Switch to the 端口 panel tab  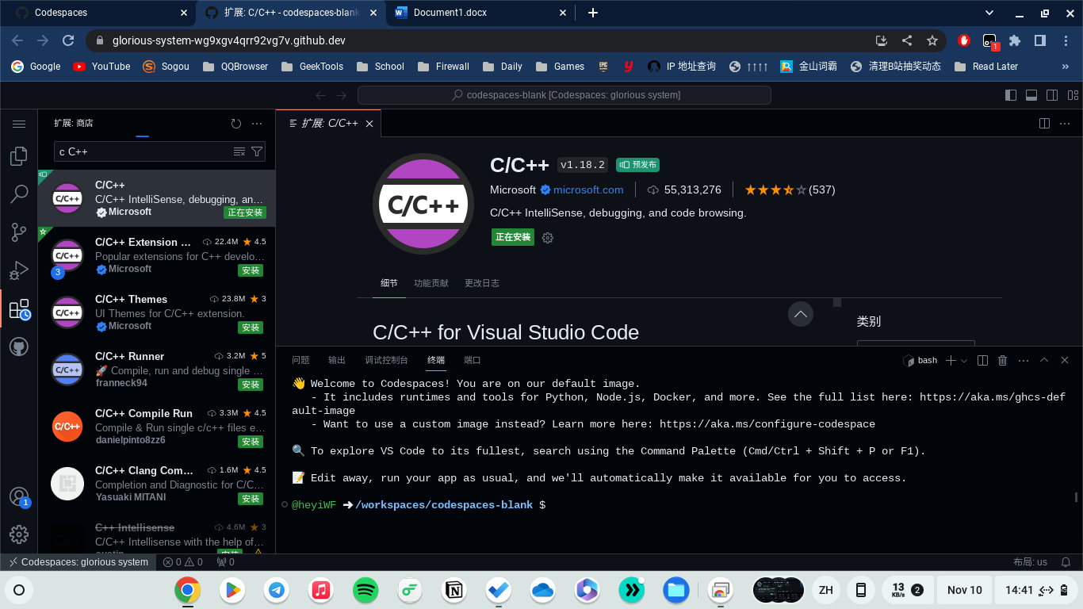click(473, 360)
